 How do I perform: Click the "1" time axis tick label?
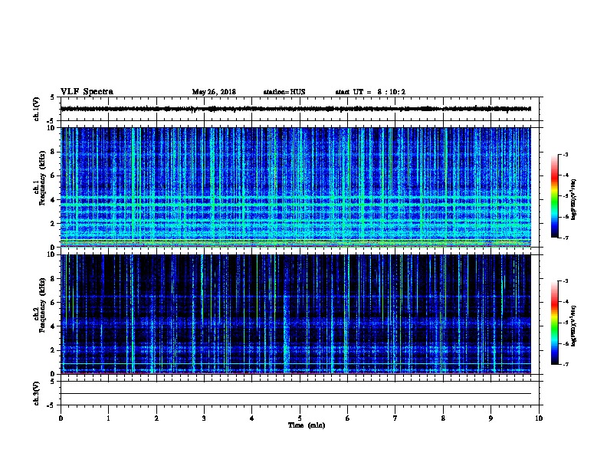click(x=108, y=418)
